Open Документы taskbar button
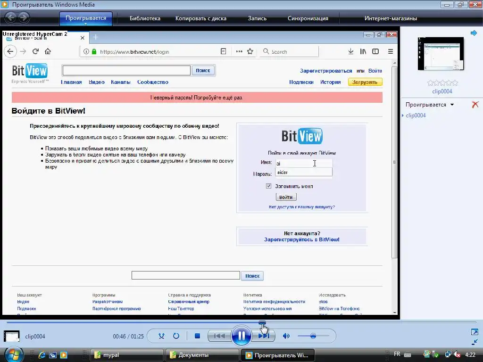483x362 pixels. coord(202,355)
